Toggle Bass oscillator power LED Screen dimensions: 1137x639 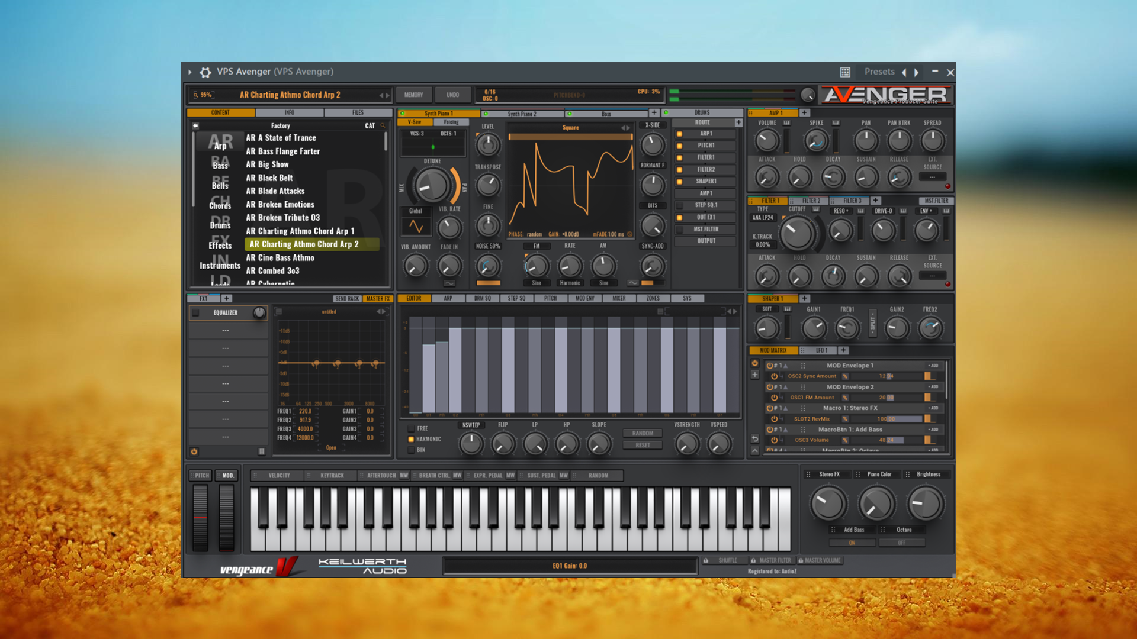(x=570, y=114)
